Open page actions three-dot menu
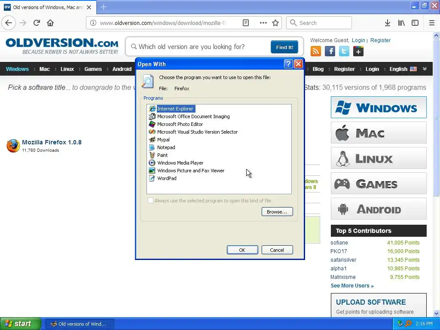This screenshot has height=330, width=440. (263, 23)
